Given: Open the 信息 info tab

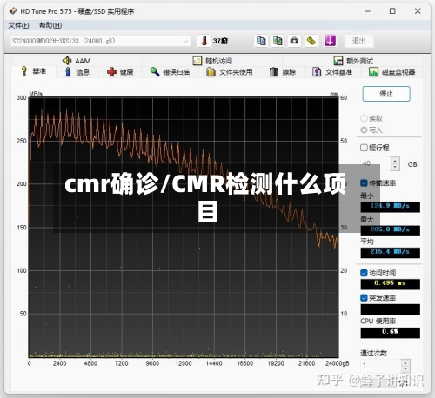Looking at the screenshot, I should (77, 72).
